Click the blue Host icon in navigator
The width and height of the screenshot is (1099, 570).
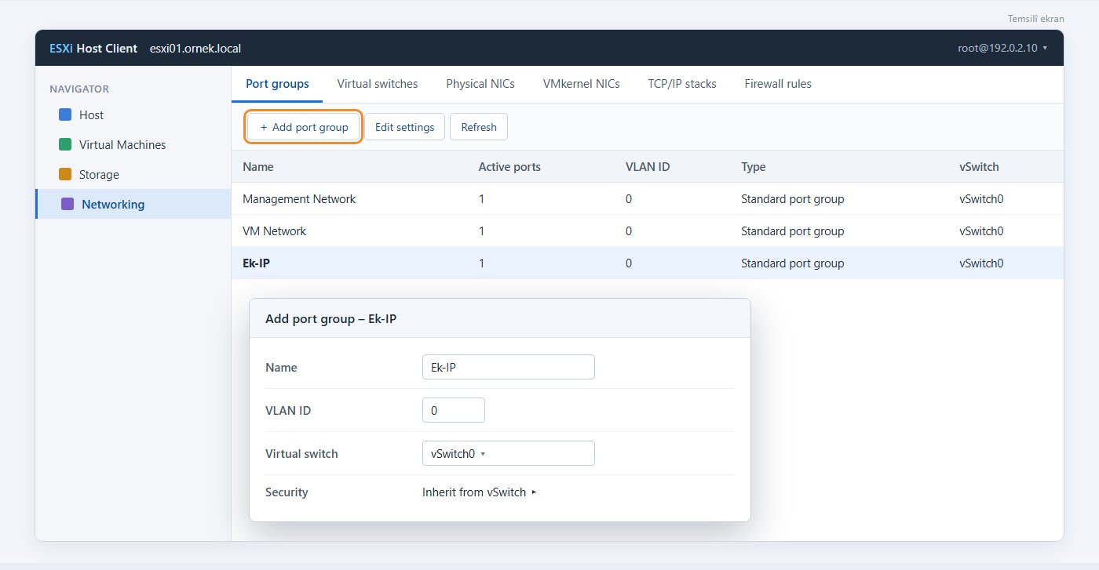65,115
